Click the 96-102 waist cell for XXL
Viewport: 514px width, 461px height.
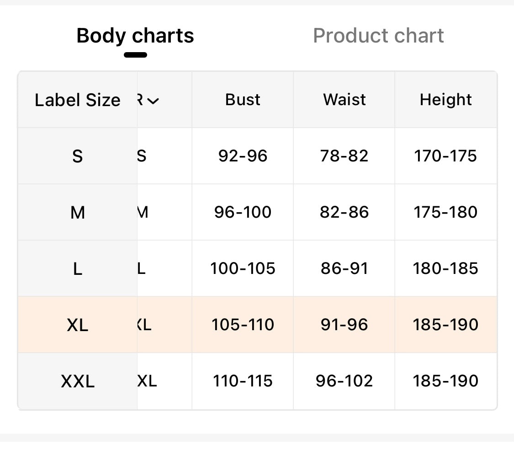tap(344, 381)
